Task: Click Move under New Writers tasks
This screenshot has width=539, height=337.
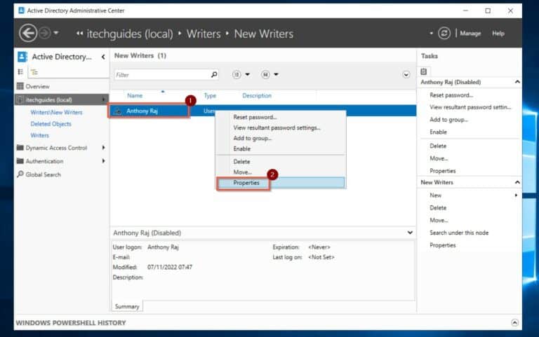Action: [439, 220]
